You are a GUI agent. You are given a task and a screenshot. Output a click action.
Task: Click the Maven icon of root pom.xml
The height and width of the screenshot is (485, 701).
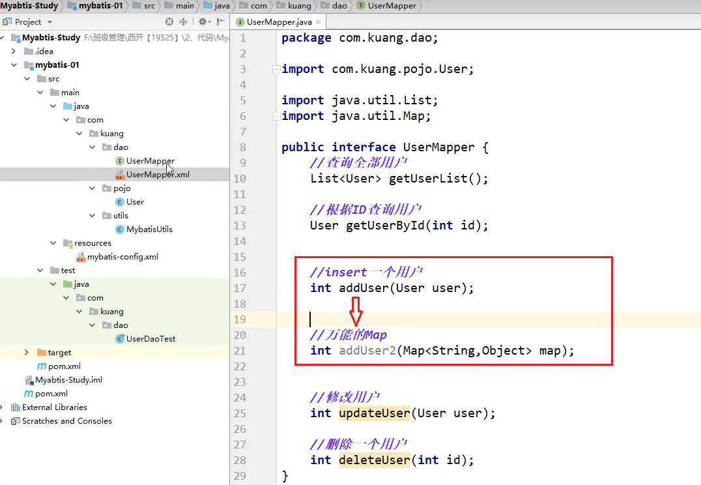point(28,394)
